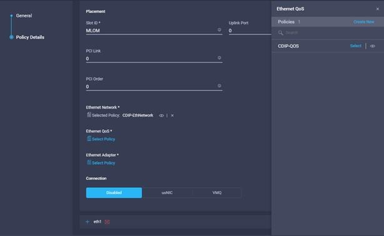Image resolution: width=384 pixels, height=236 pixels.
Task: Open the Policy Details step
Action: [30, 37]
